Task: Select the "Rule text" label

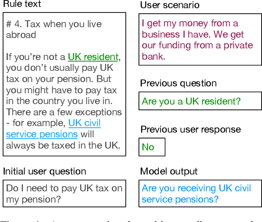Action: [22, 4]
